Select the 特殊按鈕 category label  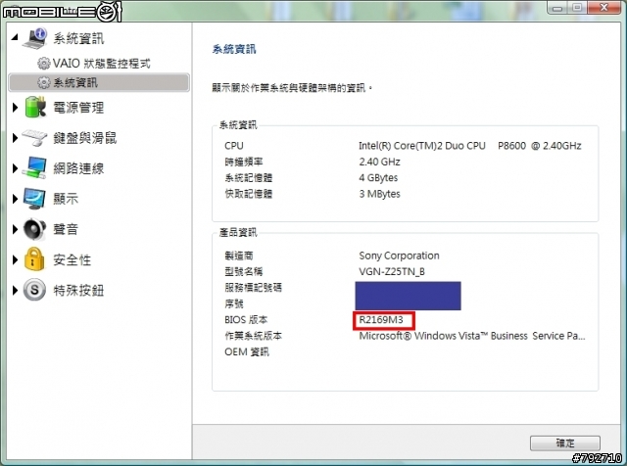click(78, 290)
